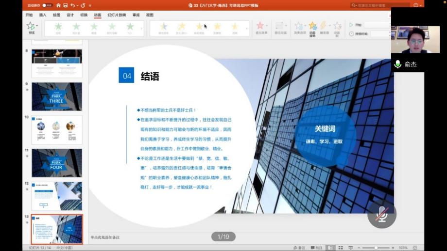Start slide show from status bar icon
The image size is (447, 251).
(x=351, y=248)
